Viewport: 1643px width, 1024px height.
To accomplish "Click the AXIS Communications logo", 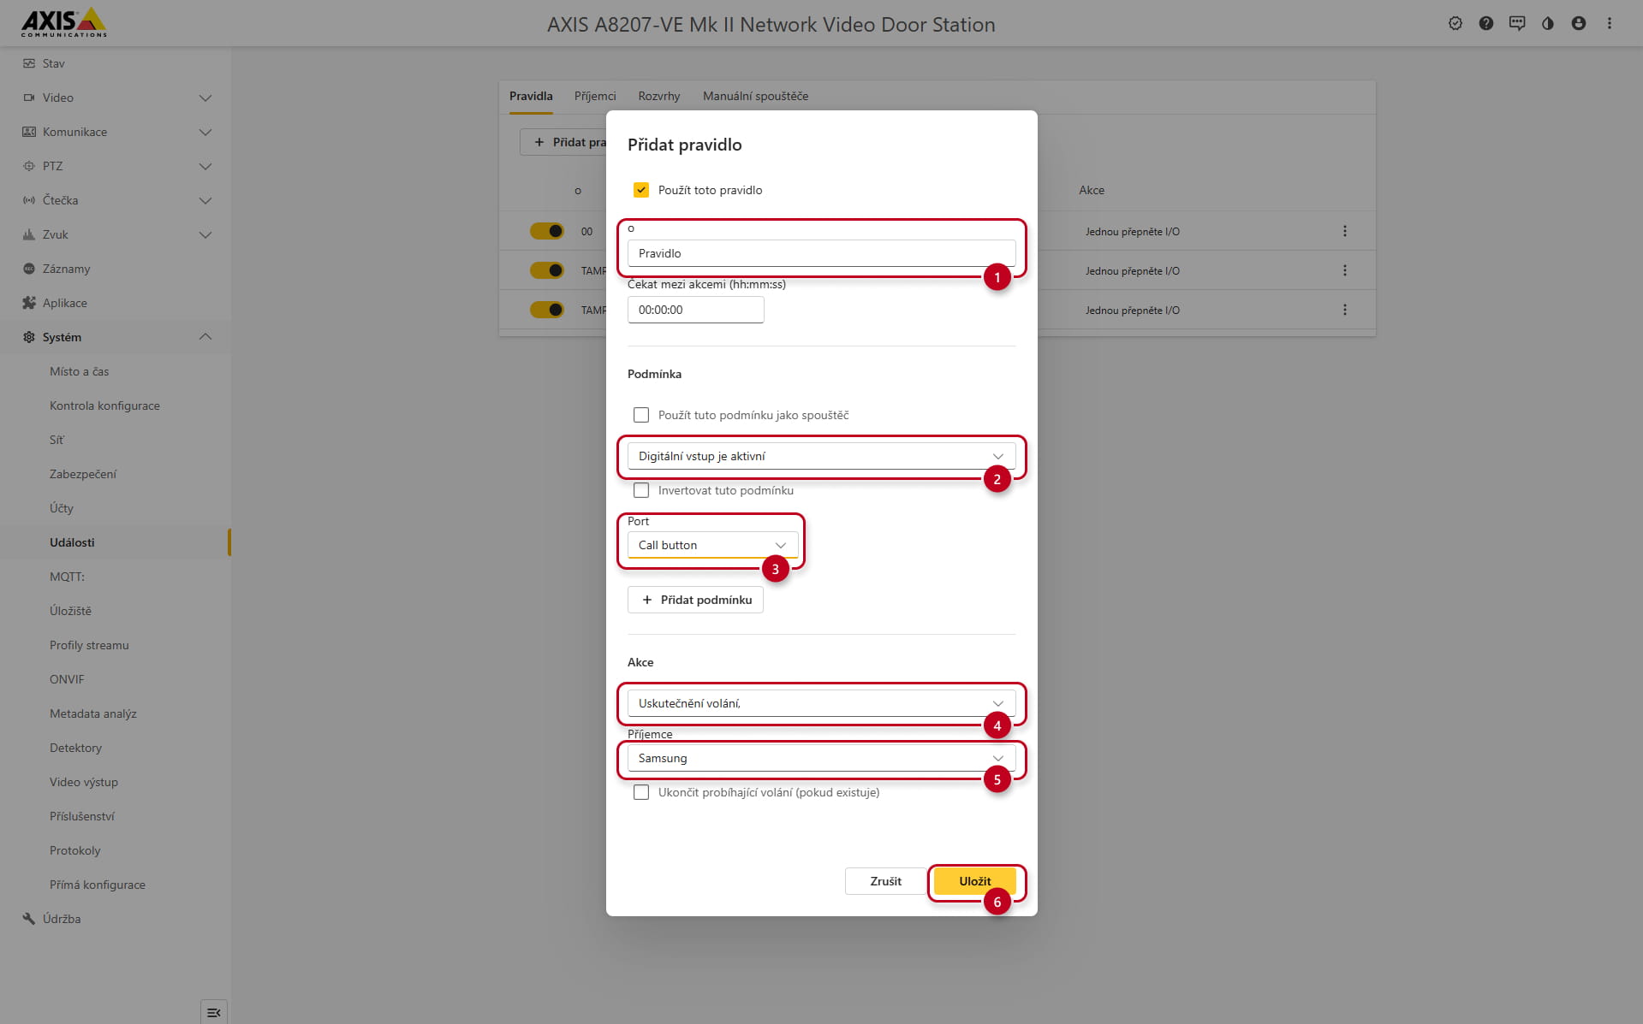I will [x=64, y=23].
